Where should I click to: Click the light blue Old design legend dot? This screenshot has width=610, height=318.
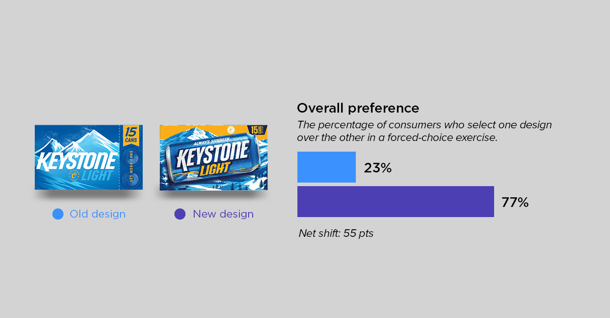(58, 214)
